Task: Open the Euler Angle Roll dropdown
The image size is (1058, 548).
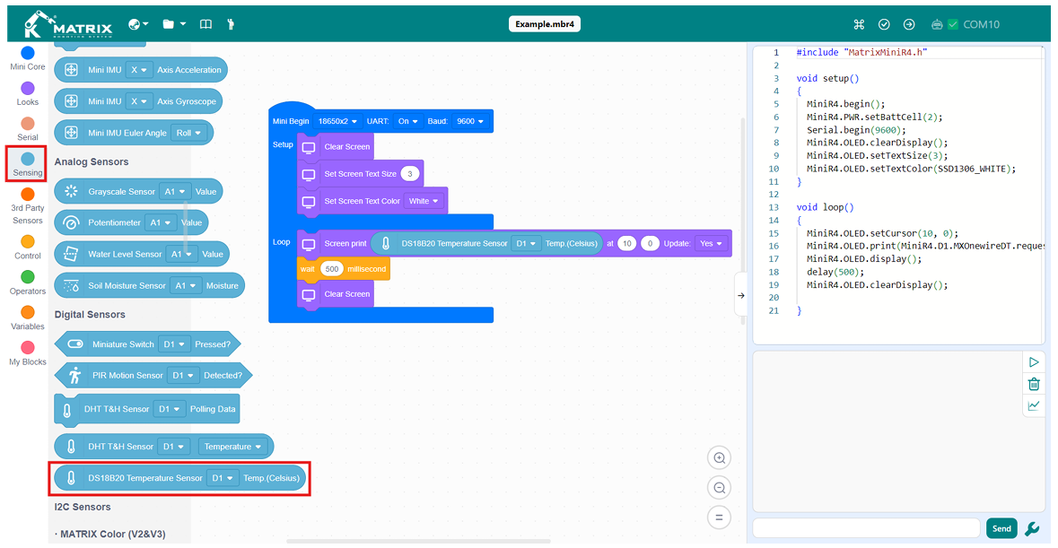Action: point(188,133)
